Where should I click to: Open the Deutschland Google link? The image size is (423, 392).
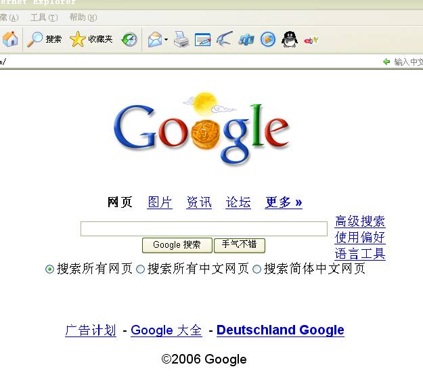[x=280, y=330]
